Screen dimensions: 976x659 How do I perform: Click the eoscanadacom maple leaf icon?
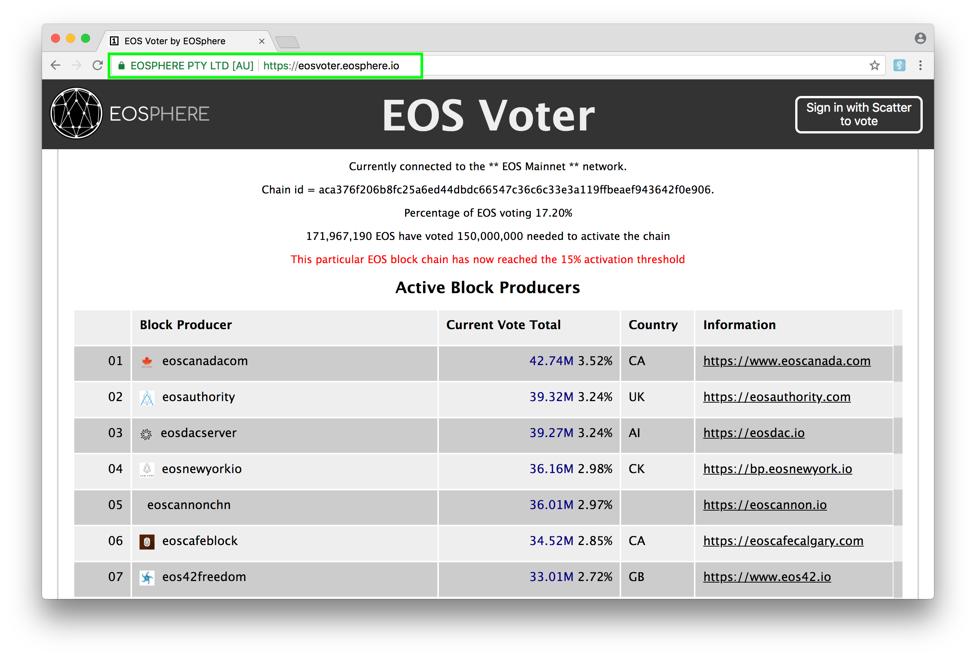click(x=147, y=361)
